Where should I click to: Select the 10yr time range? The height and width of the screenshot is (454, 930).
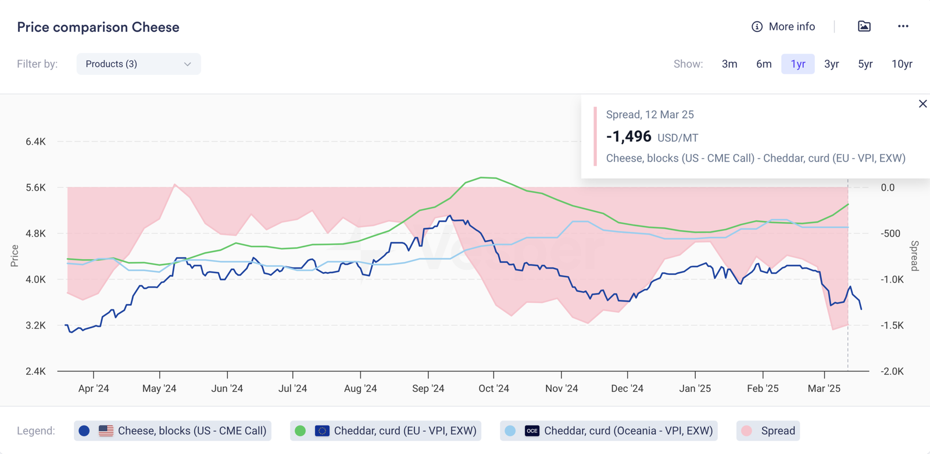point(902,64)
